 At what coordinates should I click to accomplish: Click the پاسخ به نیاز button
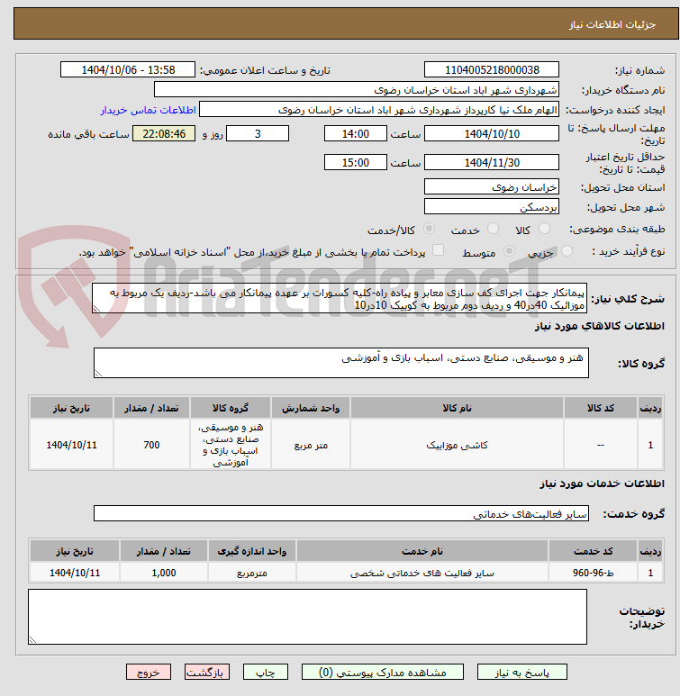[x=521, y=672]
